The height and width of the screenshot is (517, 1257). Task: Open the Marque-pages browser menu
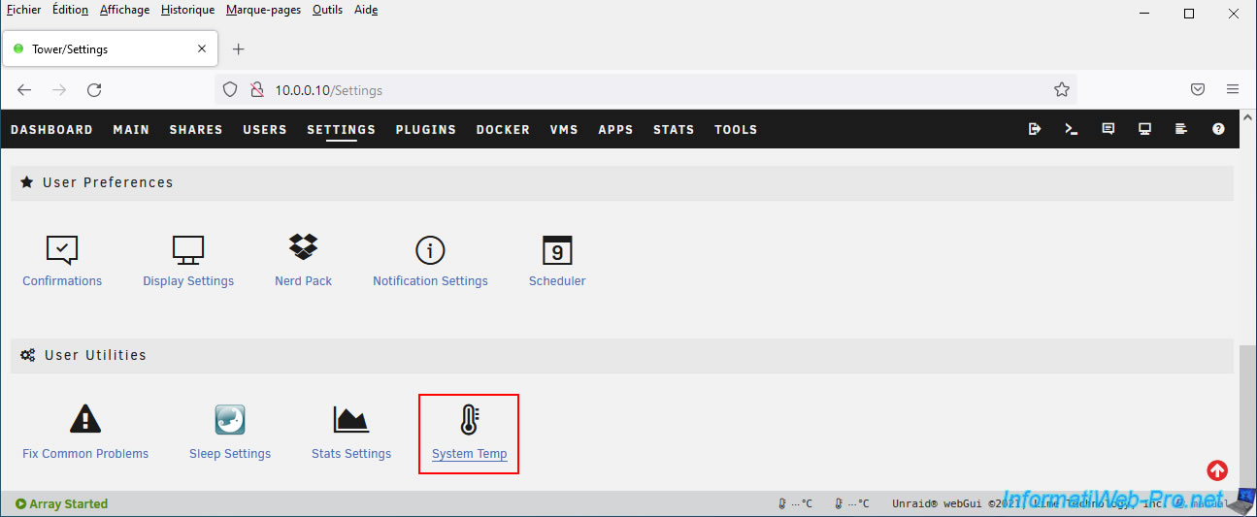tap(263, 10)
